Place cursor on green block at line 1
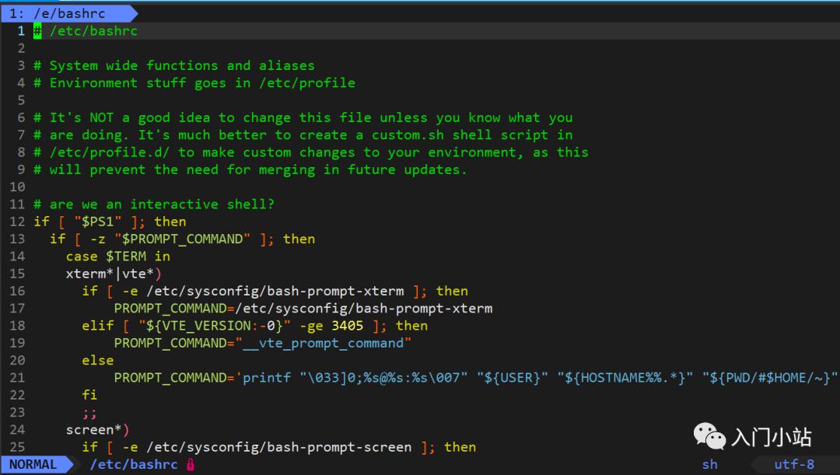The height and width of the screenshot is (475, 840). [37, 31]
